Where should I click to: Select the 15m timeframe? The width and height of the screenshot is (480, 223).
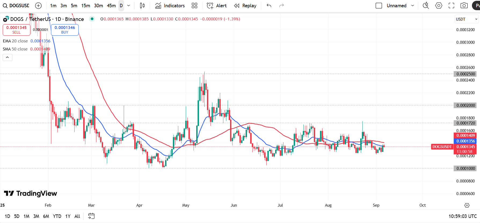[86, 6]
